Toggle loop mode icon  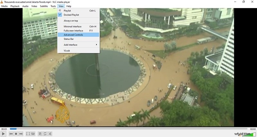click(45, 134)
